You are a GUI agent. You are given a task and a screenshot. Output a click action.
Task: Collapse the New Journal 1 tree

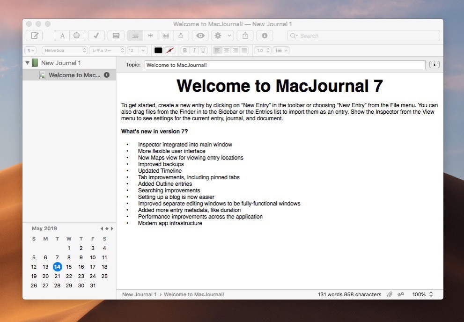[28, 63]
